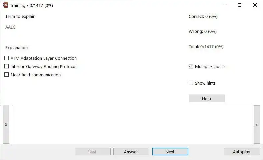Click the AALC term text
The width and height of the screenshot is (263, 160).
pyautogui.click(x=10, y=27)
